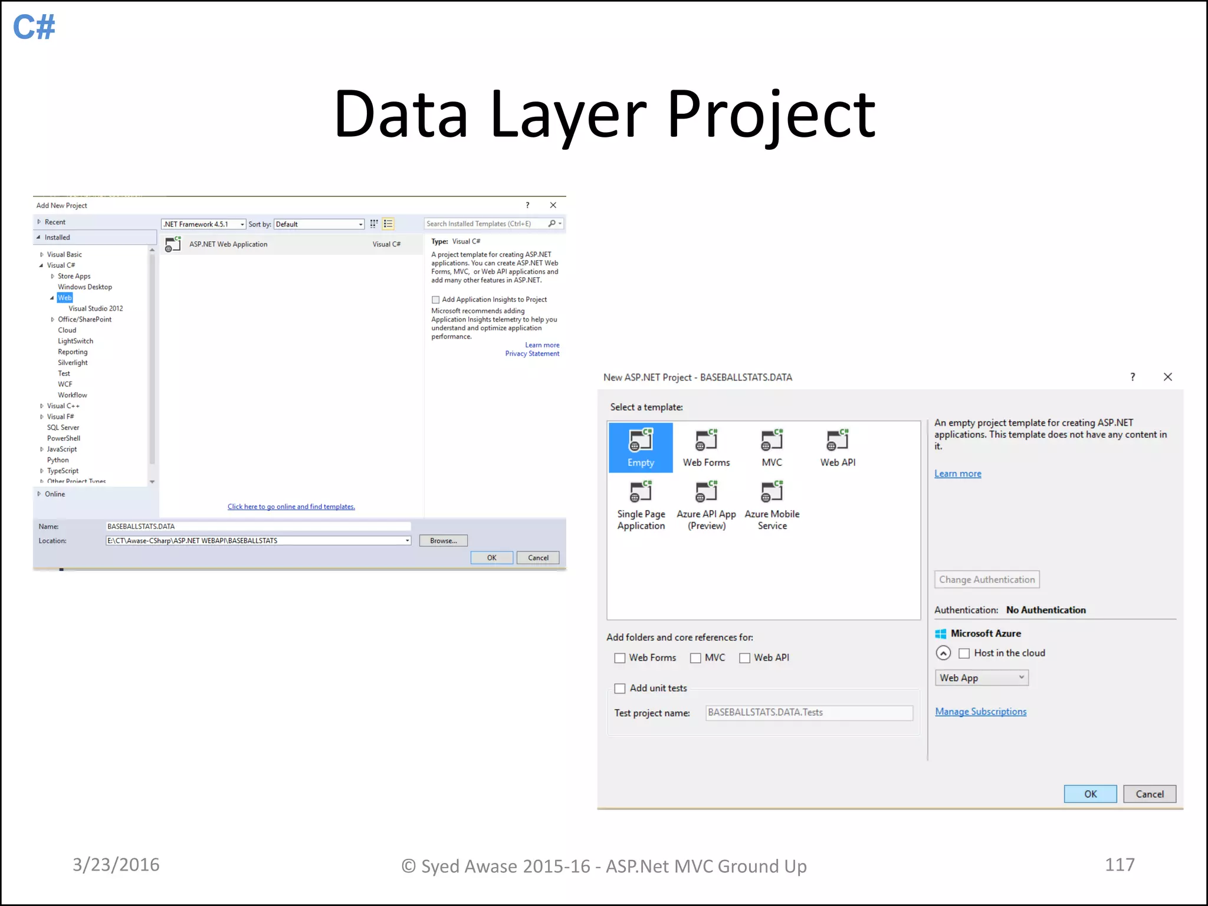The height and width of the screenshot is (906, 1208).
Task: Enable Add Application Insights to Project
Action: click(435, 300)
